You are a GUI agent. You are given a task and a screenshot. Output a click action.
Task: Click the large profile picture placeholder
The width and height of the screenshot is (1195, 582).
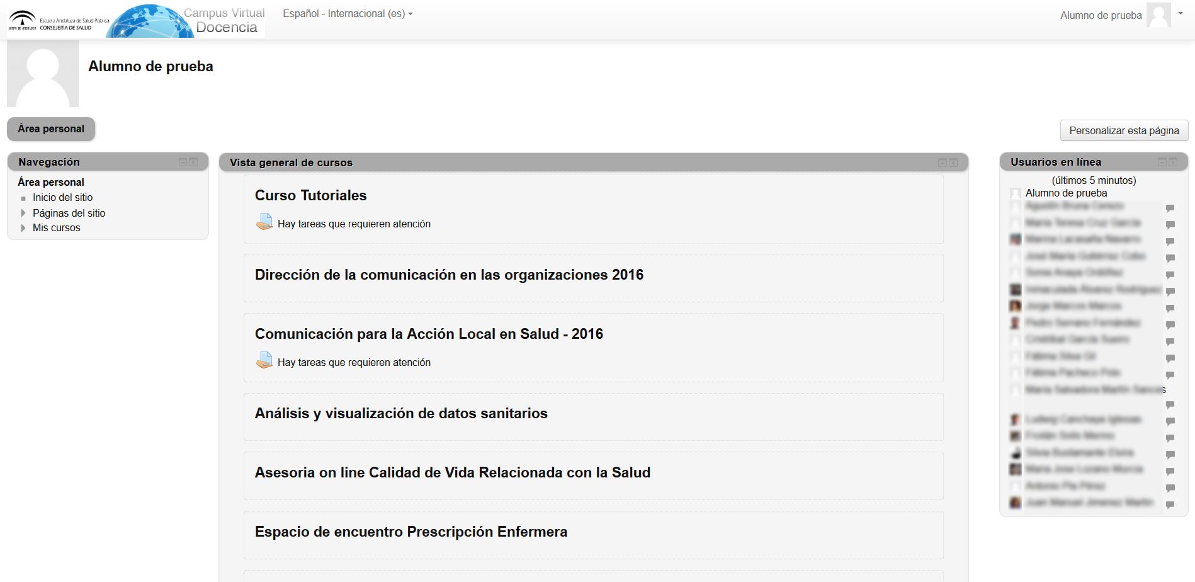click(43, 74)
